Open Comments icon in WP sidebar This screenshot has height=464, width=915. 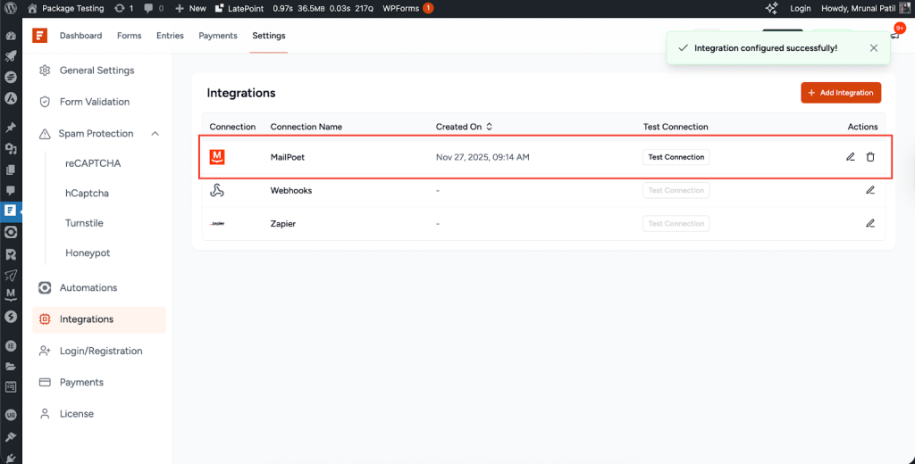click(11, 190)
